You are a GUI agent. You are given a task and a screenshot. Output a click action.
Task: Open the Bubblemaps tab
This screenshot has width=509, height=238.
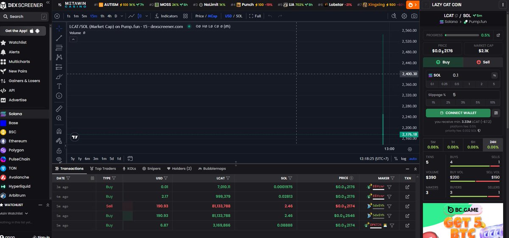212,168
